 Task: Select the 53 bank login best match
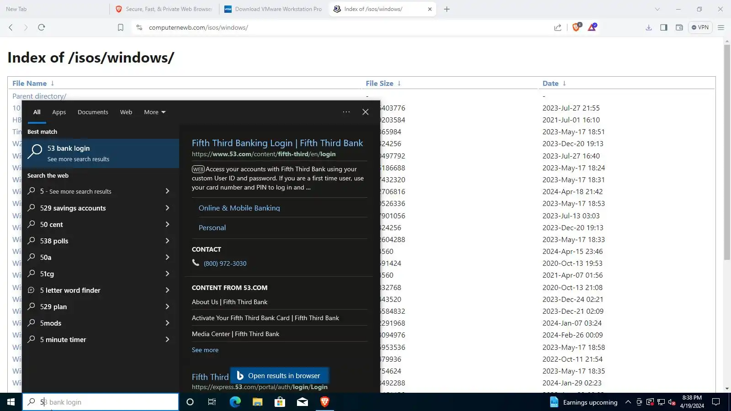pyautogui.click(x=101, y=153)
